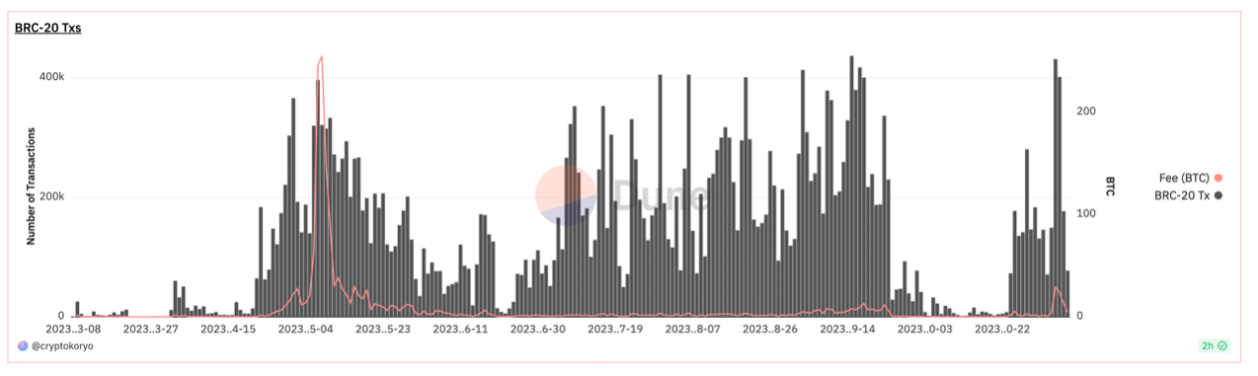Open the BRC-20 Txs chart title link

pyautogui.click(x=47, y=28)
